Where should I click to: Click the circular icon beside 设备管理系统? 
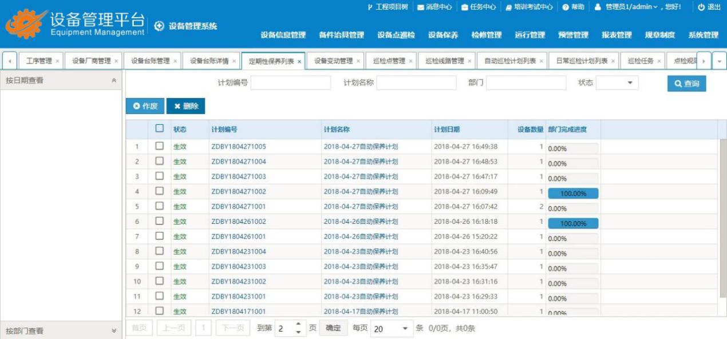(159, 26)
